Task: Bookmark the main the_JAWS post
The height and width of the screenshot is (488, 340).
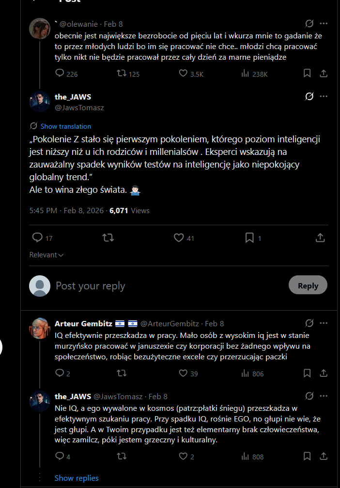Action: pyautogui.click(x=249, y=238)
